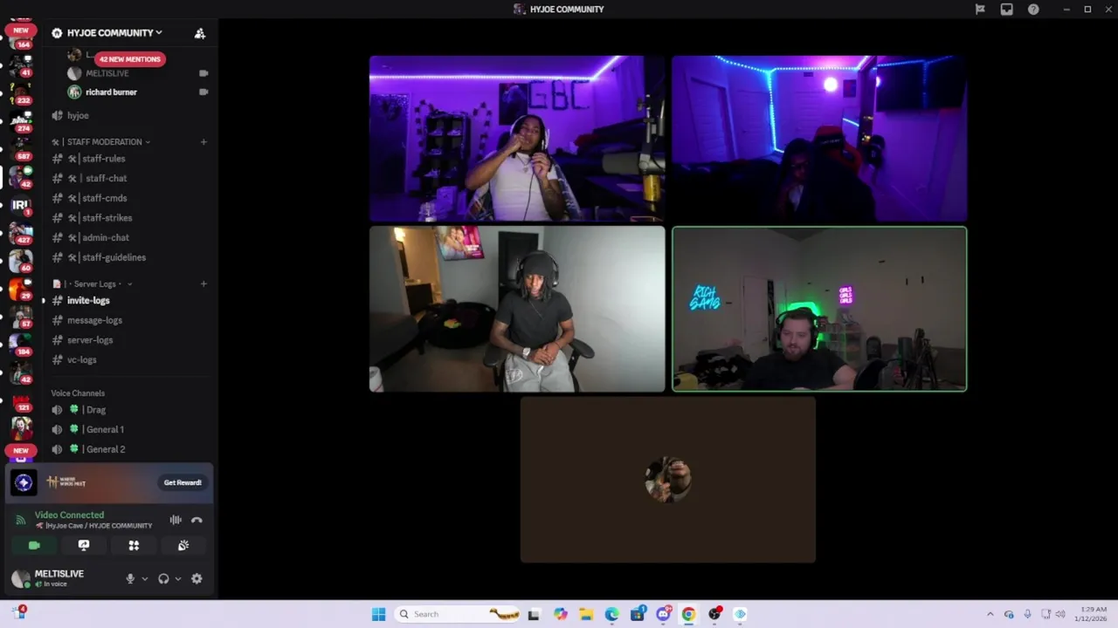The width and height of the screenshot is (1118, 628).
Task: Toggle noise suppression waveform icon
Action: point(176,520)
